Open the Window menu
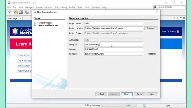 (96, 7)
